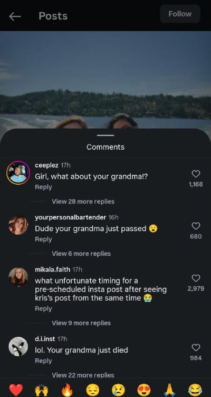
Task: Select the tears of joy emoji
Action: [195, 390]
